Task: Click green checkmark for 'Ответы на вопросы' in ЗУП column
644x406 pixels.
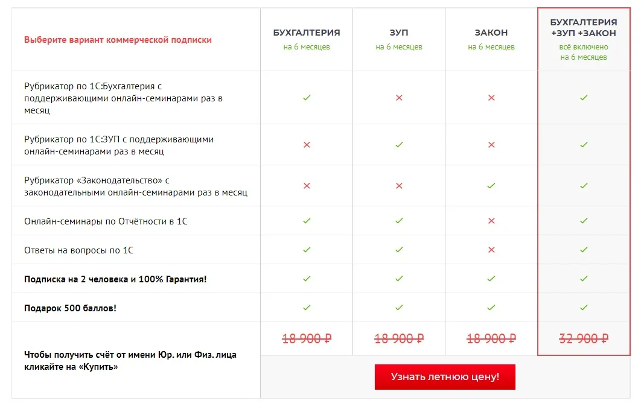Action: (x=399, y=250)
